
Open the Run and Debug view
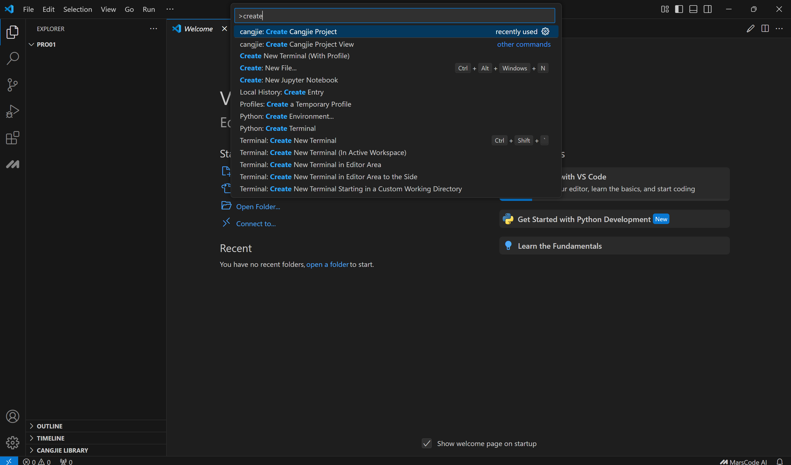pyautogui.click(x=13, y=111)
